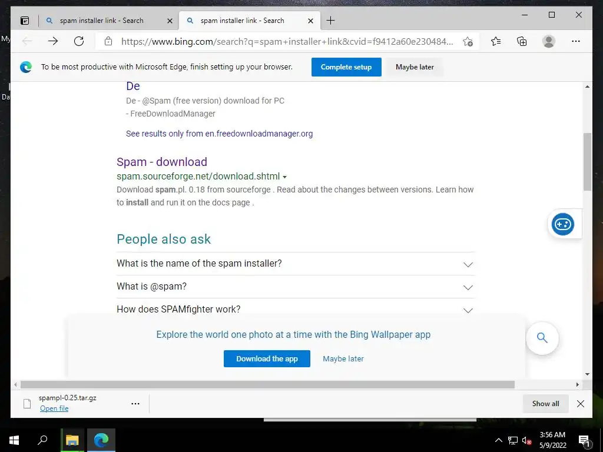Open taskbar search magnifier

click(42, 440)
